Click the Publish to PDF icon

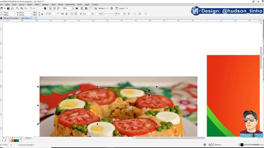59,8
